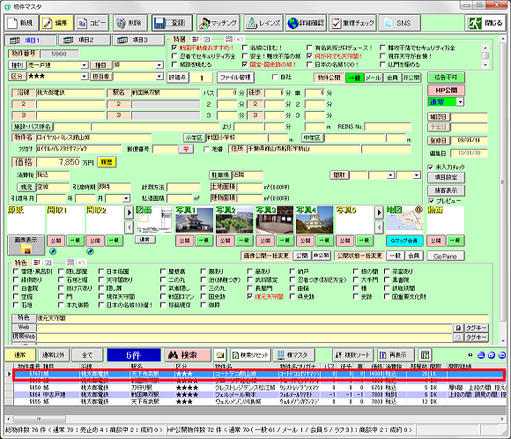The image size is (511, 439).
Task: Click the 登録 floppy disk save button
Action: pos(172,23)
